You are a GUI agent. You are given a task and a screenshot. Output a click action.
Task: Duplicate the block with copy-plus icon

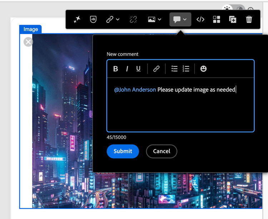233,19
